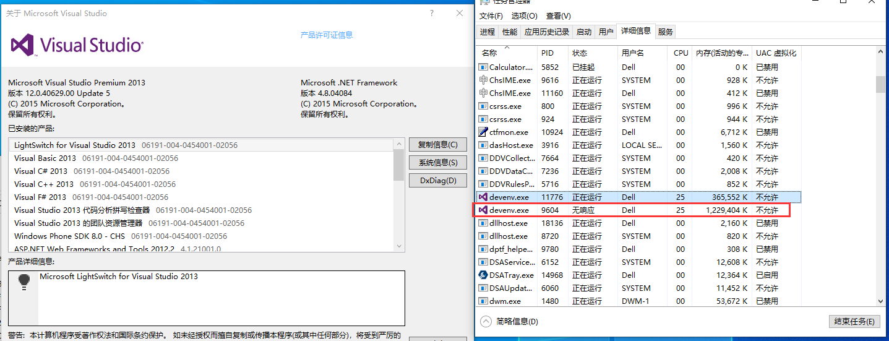Open the 文件(F) menu in Task Manager
Screen dimensions: 889x341
(491, 15)
